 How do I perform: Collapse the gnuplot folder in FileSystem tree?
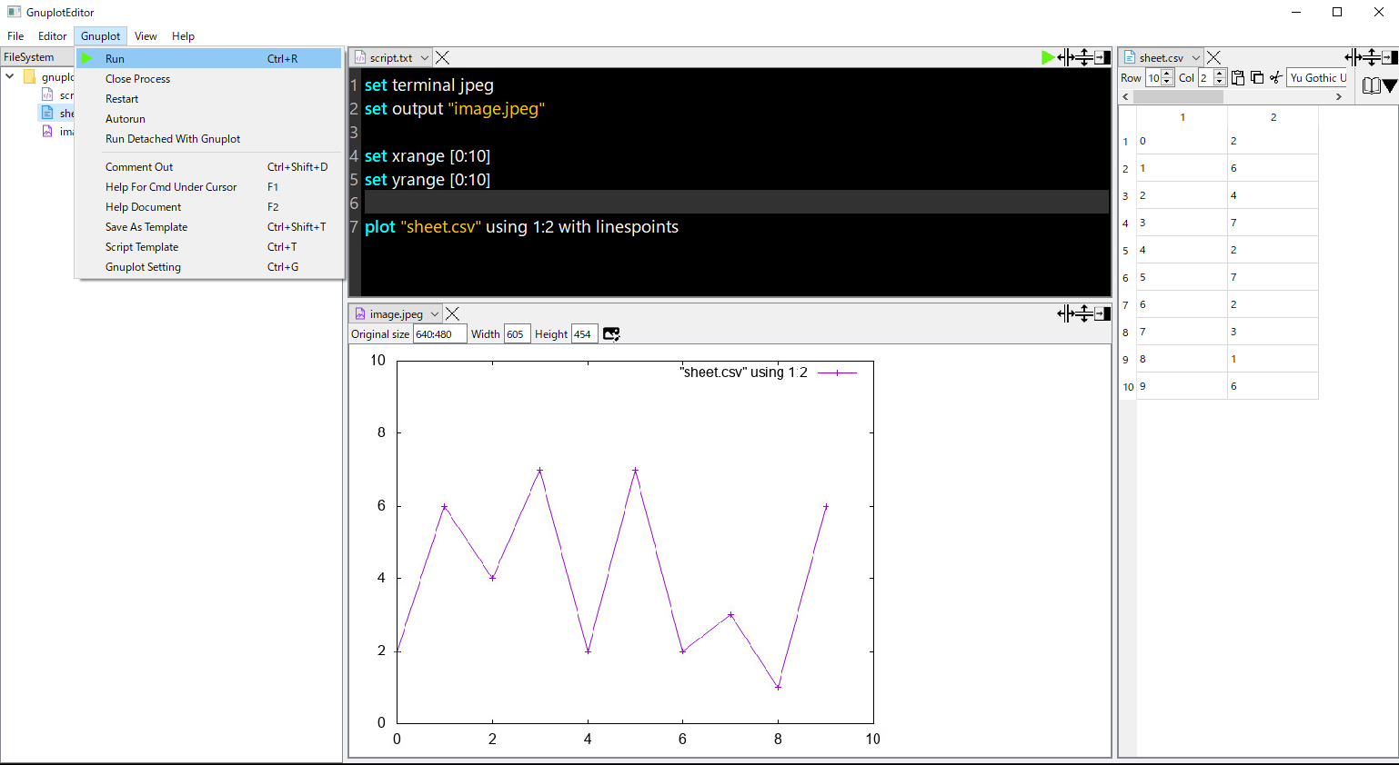10,76
